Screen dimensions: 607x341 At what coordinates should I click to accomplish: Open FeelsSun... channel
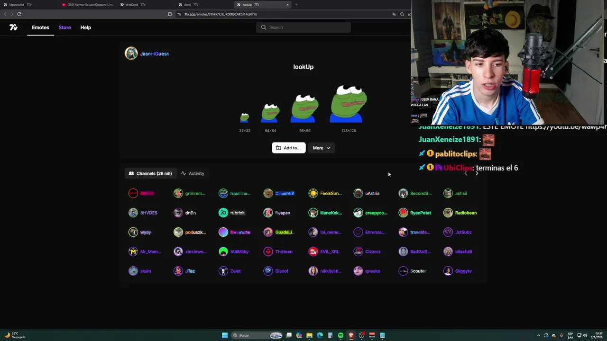coord(325,193)
